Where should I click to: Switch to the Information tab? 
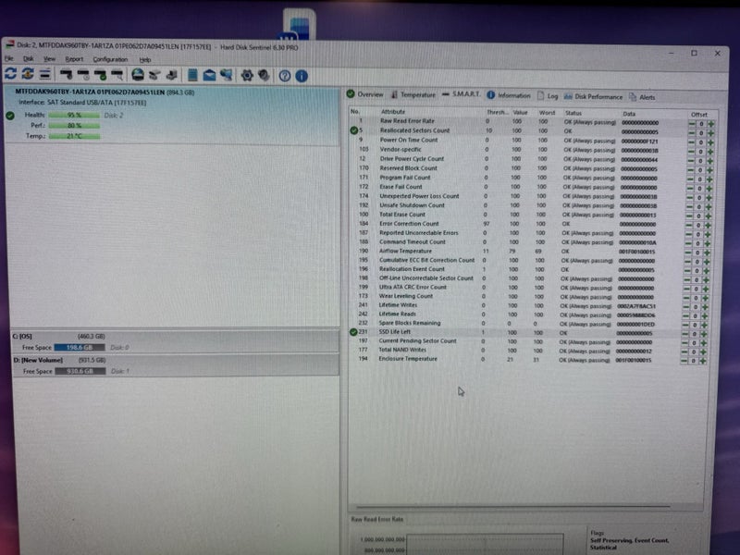click(x=508, y=95)
